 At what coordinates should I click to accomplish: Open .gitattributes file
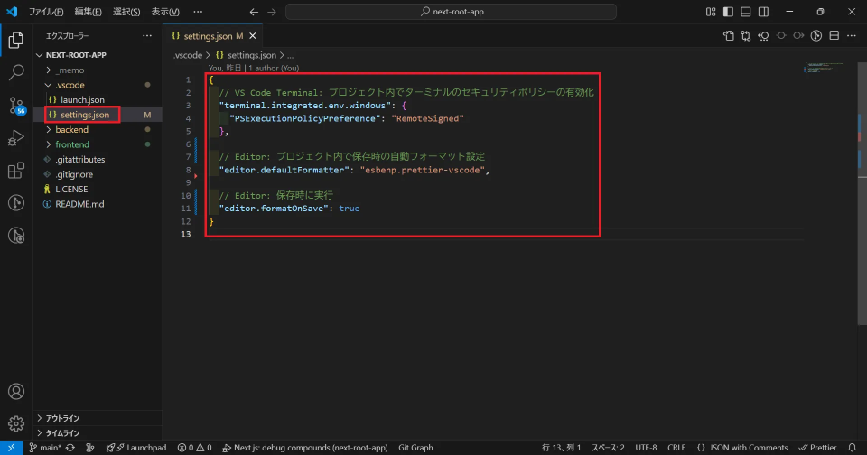pyautogui.click(x=80, y=159)
